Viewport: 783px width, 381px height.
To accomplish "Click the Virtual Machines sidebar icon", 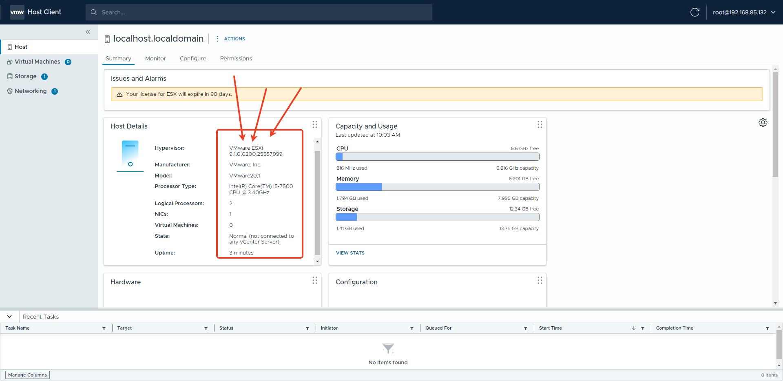I will point(10,62).
